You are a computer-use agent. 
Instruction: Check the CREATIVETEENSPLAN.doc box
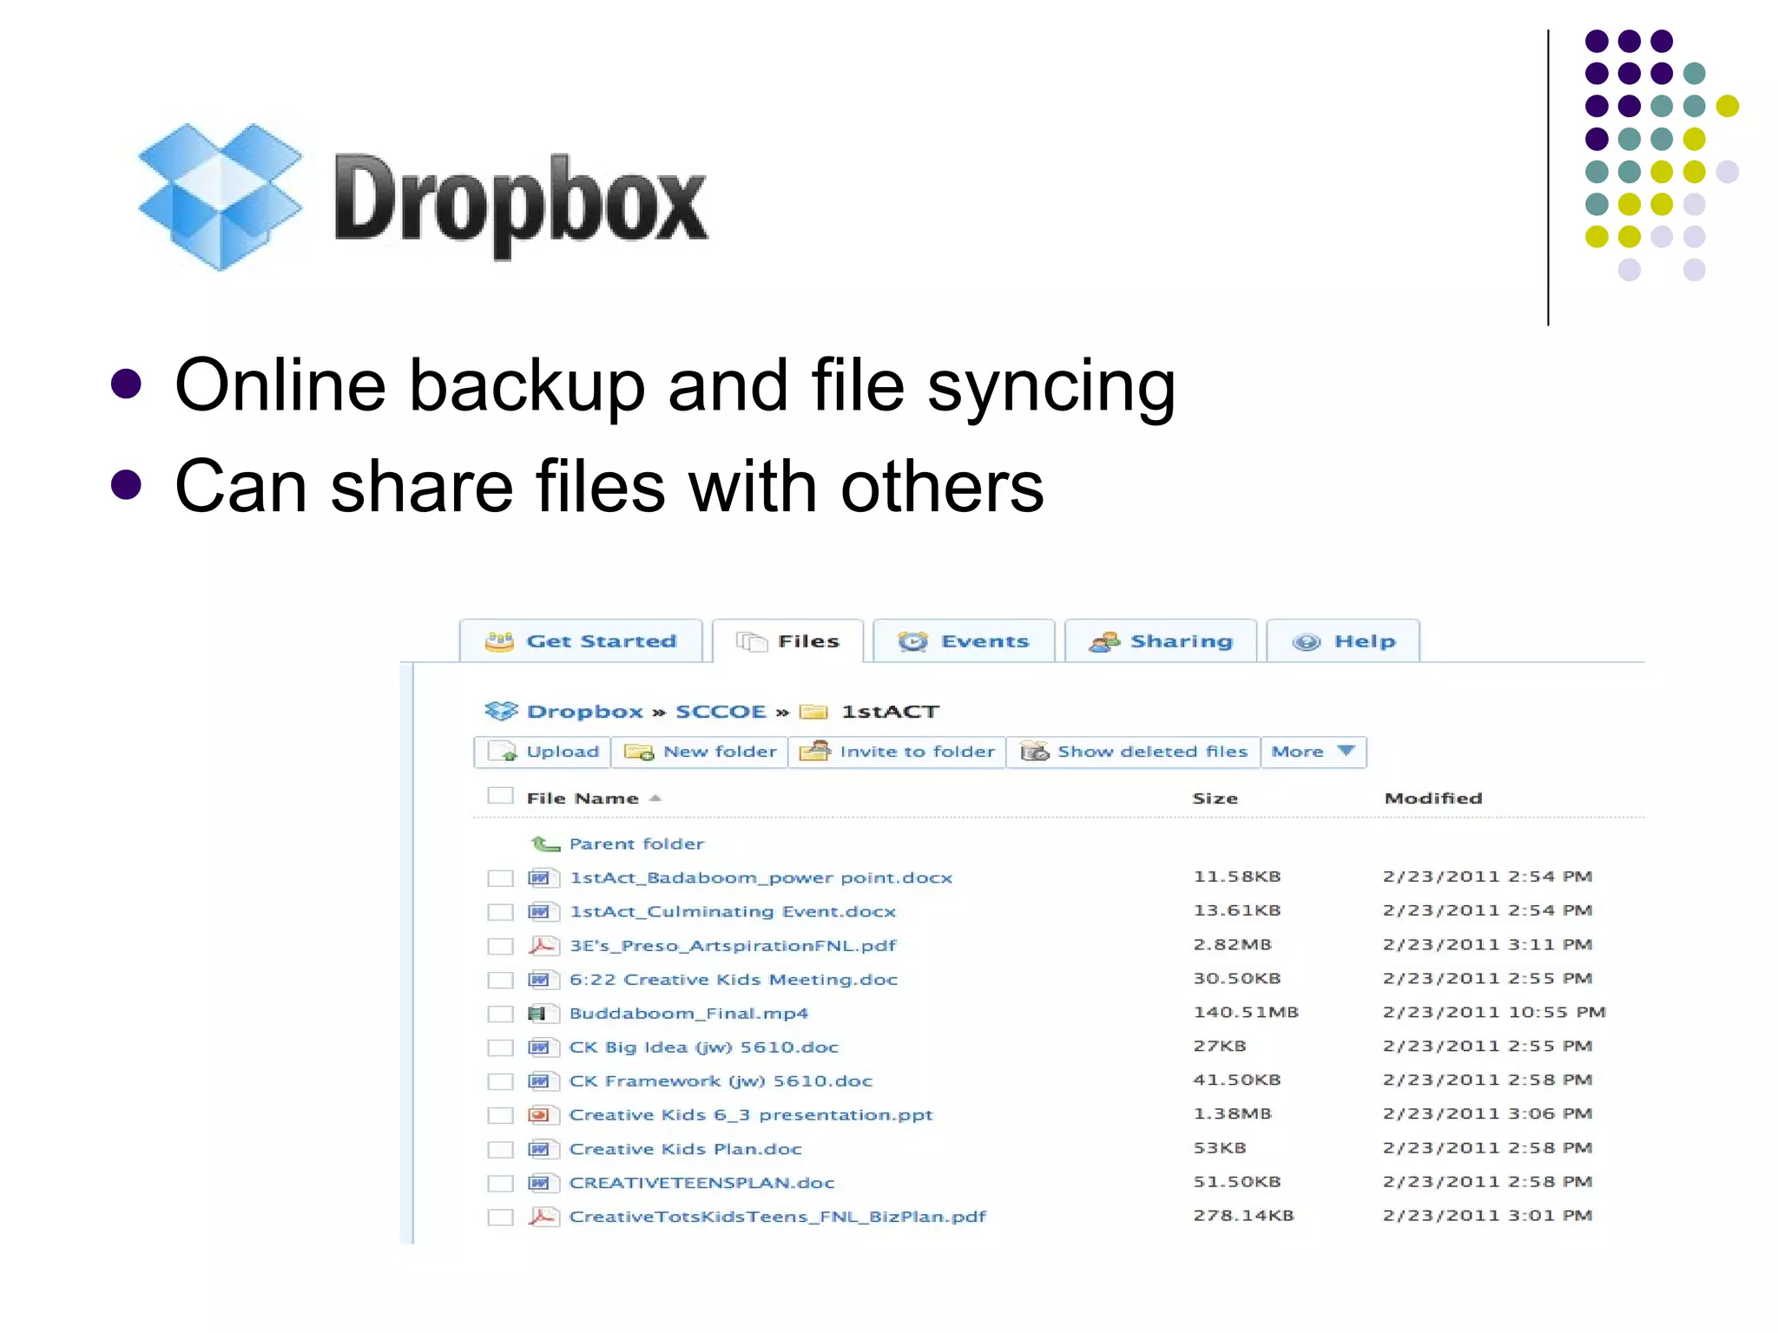(x=500, y=1183)
